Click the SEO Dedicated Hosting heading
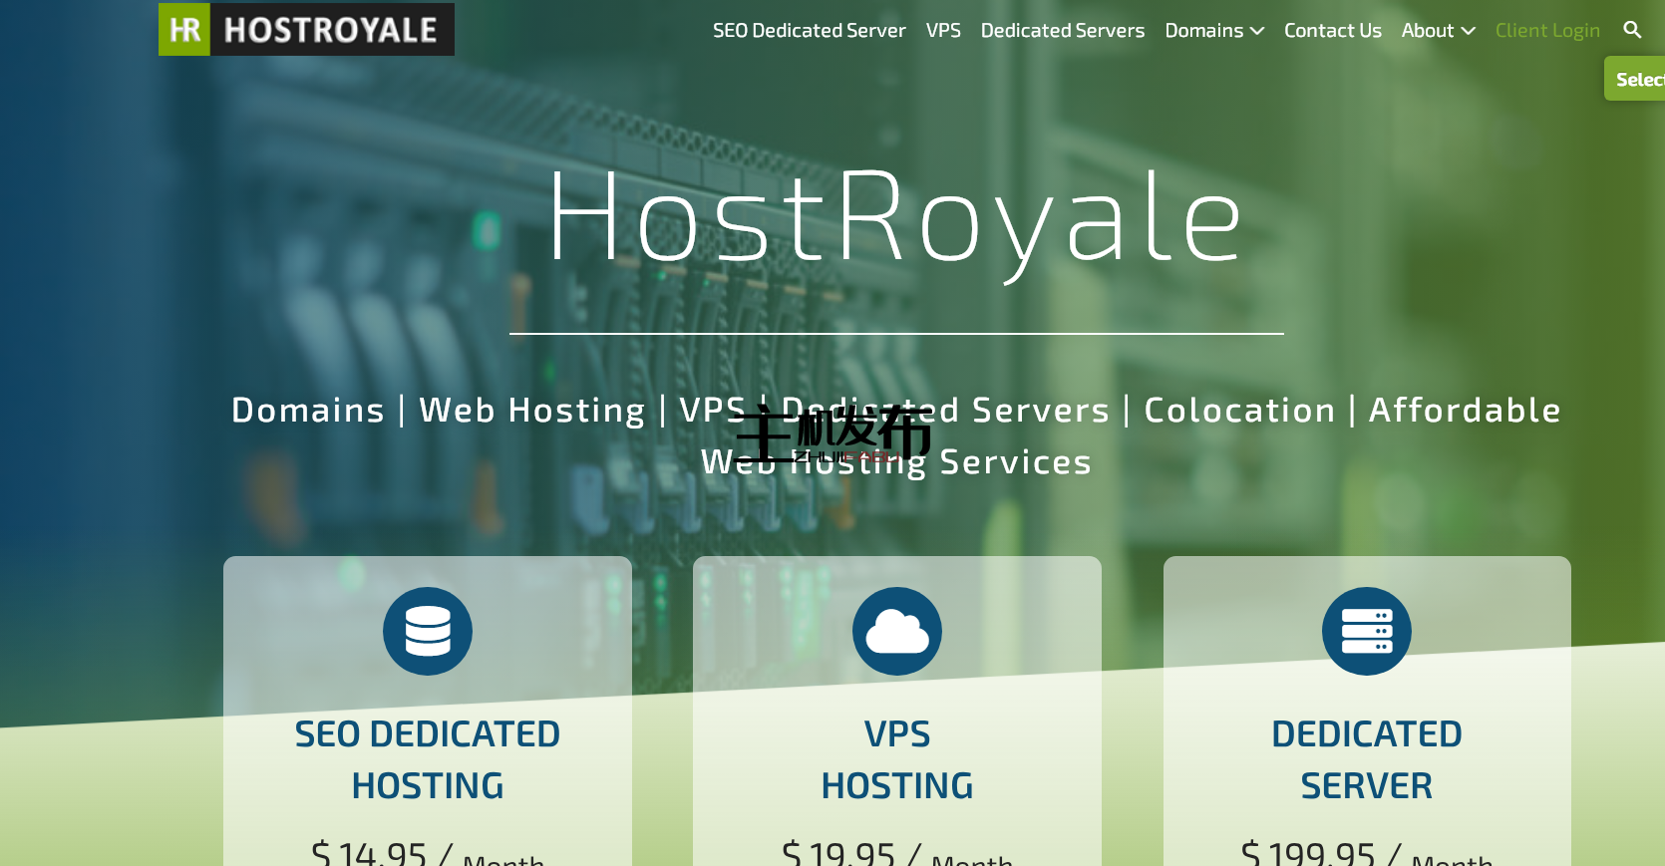1665x866 pixels. [428, 759]
